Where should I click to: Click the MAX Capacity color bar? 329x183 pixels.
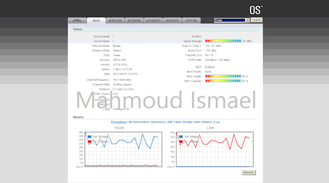pyautogui.click(x=223, y=81)
